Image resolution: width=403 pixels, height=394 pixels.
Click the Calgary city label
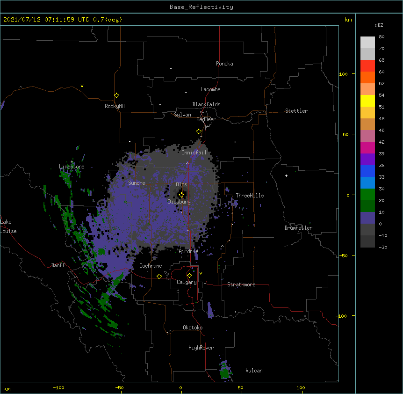[x=187, y=282]
